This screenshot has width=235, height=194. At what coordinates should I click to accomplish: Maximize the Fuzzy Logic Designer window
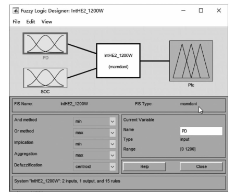(201, 10)
